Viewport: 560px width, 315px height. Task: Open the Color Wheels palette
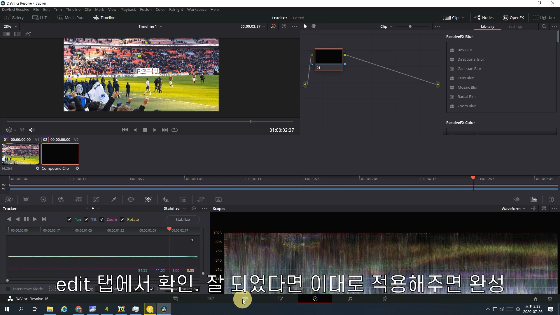pyautogui.click(x=43, y=199)
